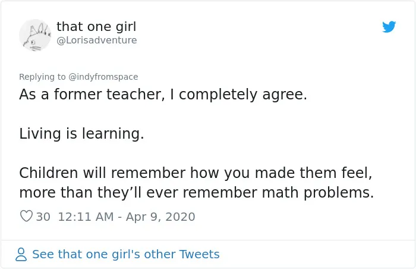The image size is (416, 269).
Task: Click the words 'completely agree.'
Action: 243,95
